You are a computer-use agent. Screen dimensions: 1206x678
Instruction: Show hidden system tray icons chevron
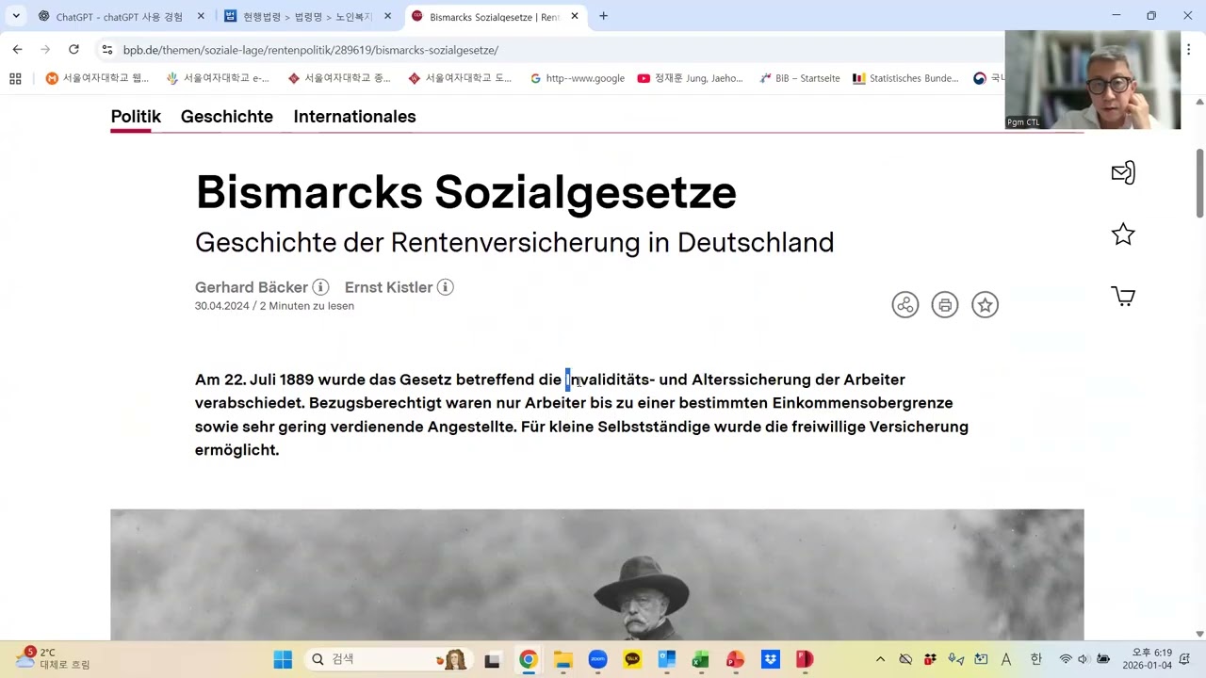click(x=880, y=659)
